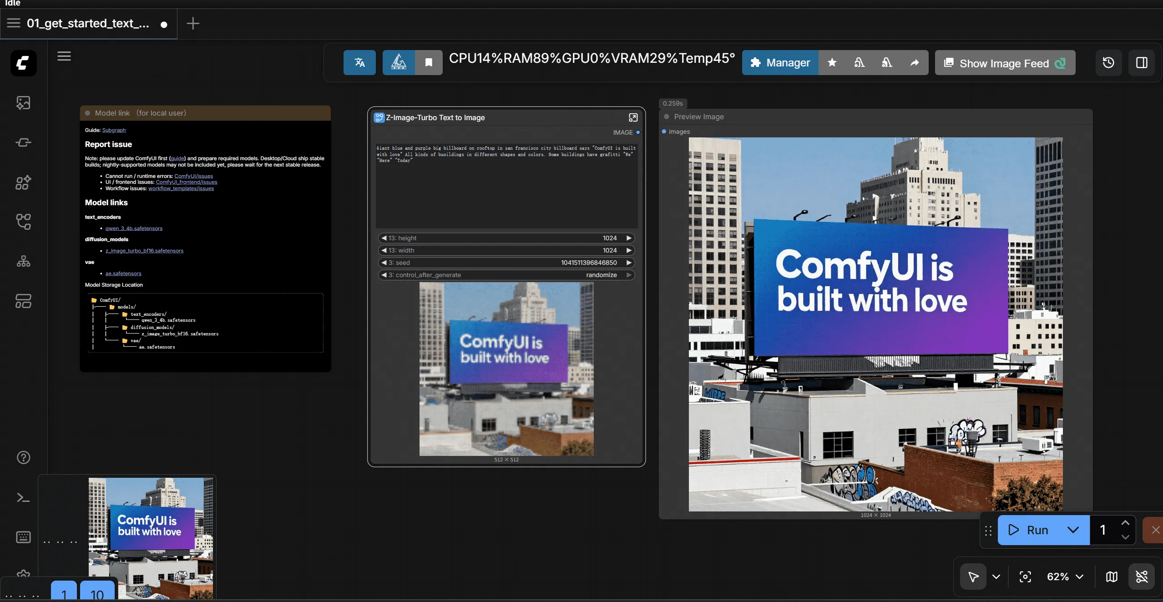The width and height of the screenshot is (1163, 602).
Task: Share the current workflow
Action: pos(915,62)
